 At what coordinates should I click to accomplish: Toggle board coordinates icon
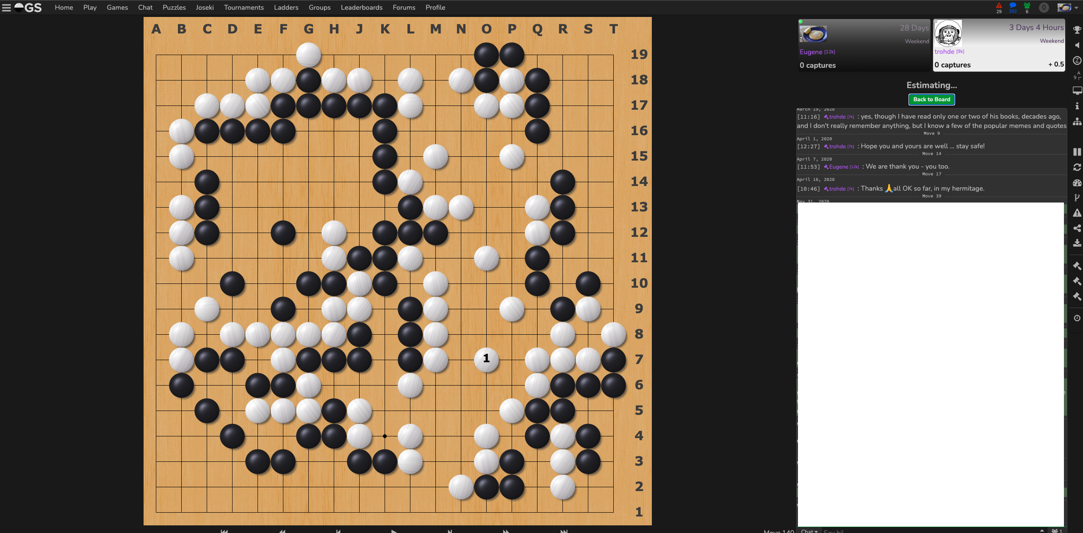[x=1077, y=75]
